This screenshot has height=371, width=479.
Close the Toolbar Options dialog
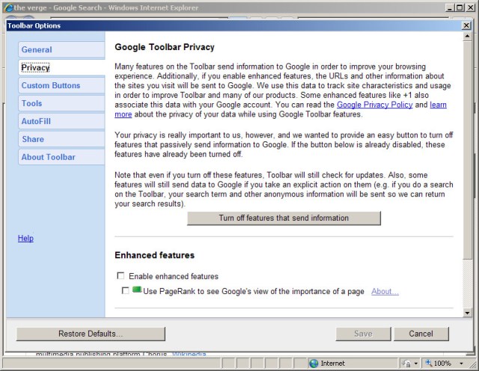(466, 25)
